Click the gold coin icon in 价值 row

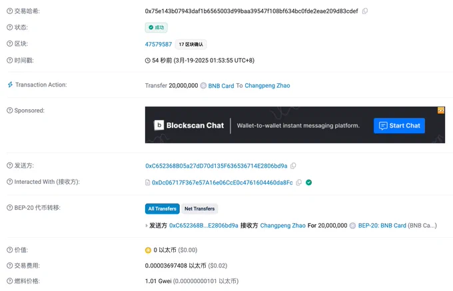pos(148,250)
